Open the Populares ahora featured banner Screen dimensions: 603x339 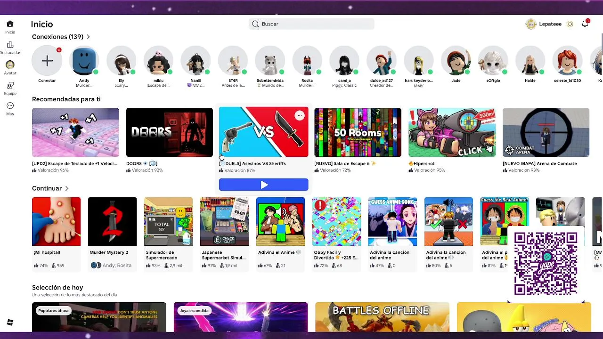pos(99,317)
